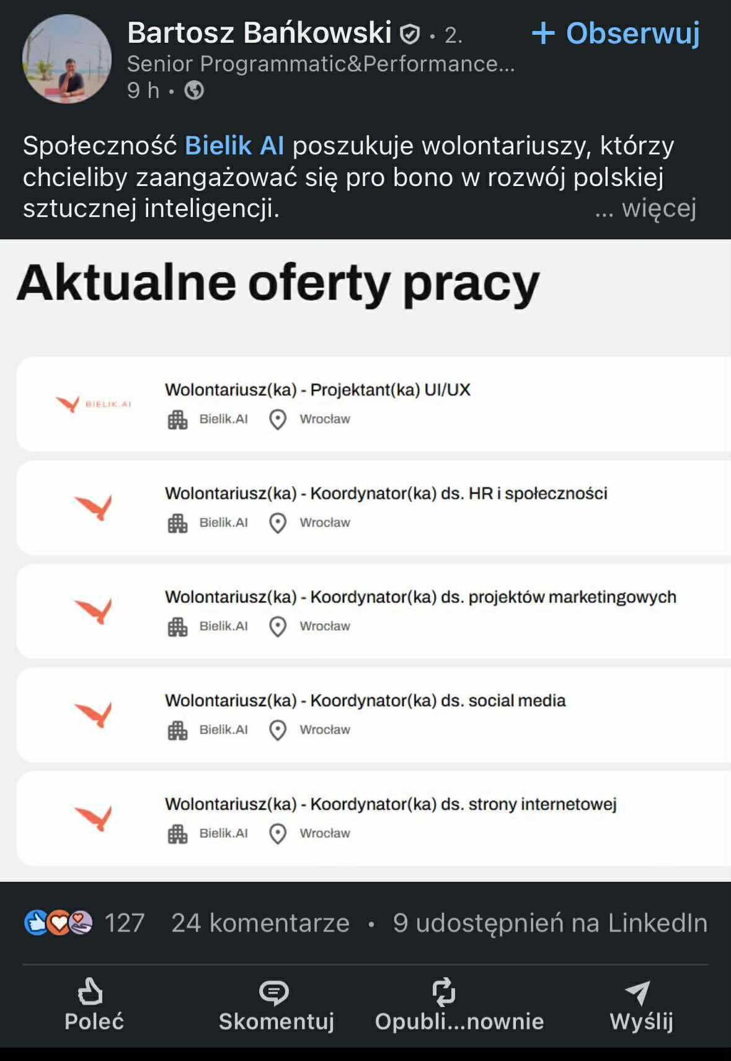The height and width of the screenshot is (1061, 731).
Task: Expand post text with więcej
Action: pos(658,208)
